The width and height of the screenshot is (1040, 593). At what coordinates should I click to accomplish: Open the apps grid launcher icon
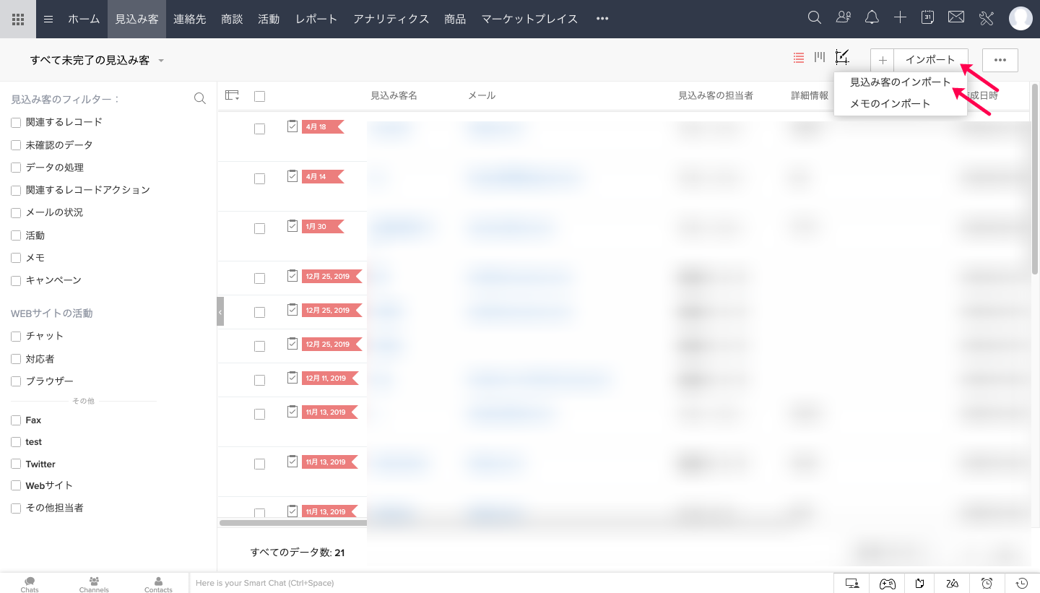(18, 19)
